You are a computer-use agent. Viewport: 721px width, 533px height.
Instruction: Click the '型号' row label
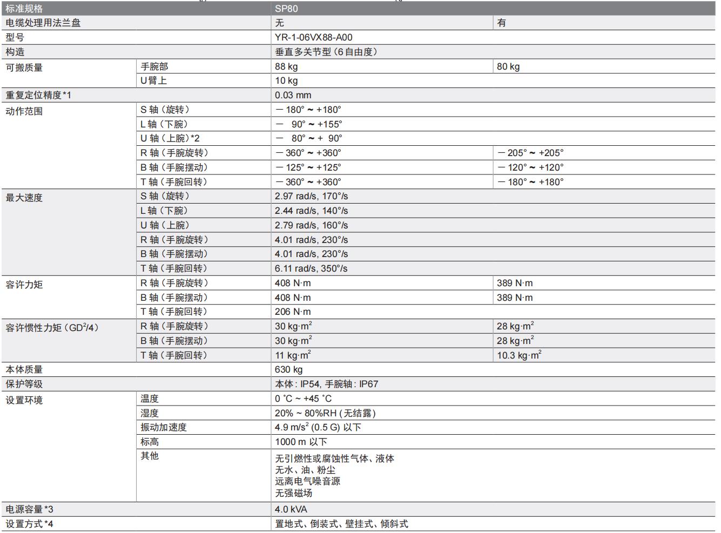coord(15,37)
